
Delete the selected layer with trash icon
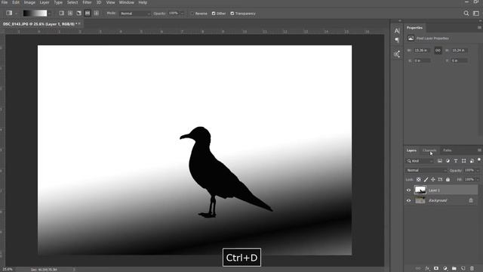click(472, 269)
